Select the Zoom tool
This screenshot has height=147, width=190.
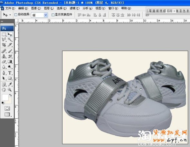[10, 90]
